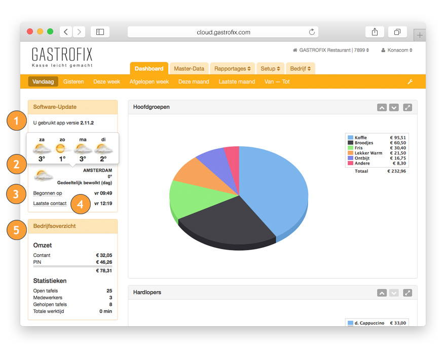Click the browser reload icon
The width and height of the screenshot is (445, 352).
click(x=312, y=32)
